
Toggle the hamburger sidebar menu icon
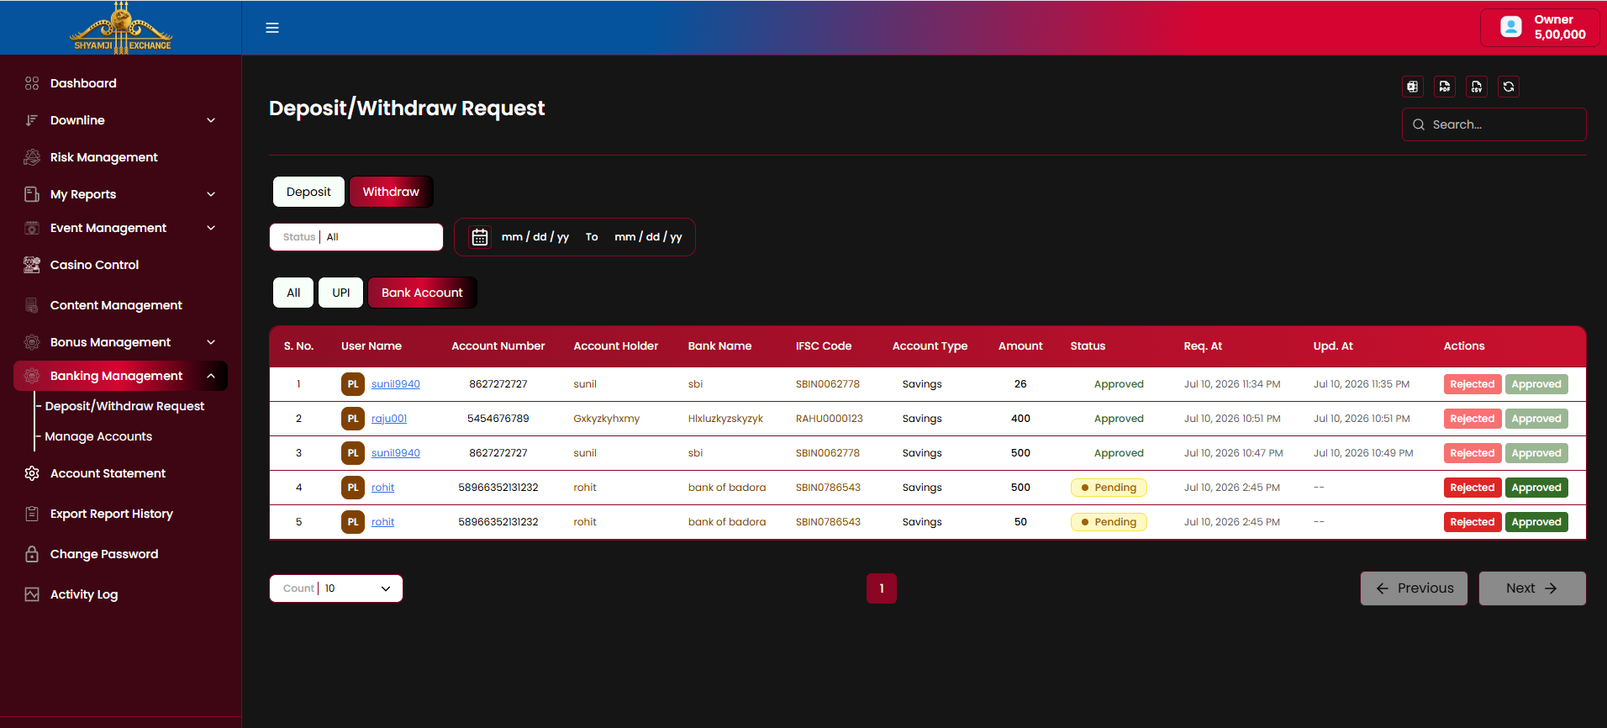[x=272, y=28]
